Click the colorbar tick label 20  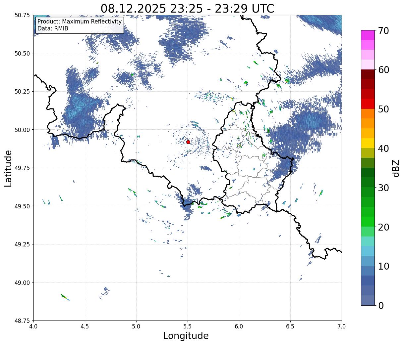pyautogui.click(x=383, y=227)
